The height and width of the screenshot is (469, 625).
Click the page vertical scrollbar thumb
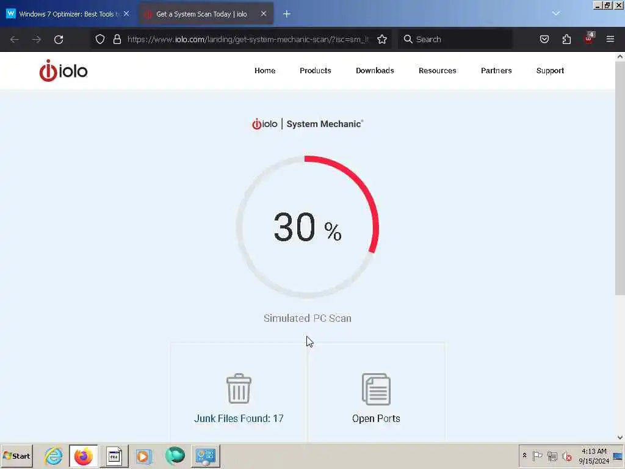[620, 178]
